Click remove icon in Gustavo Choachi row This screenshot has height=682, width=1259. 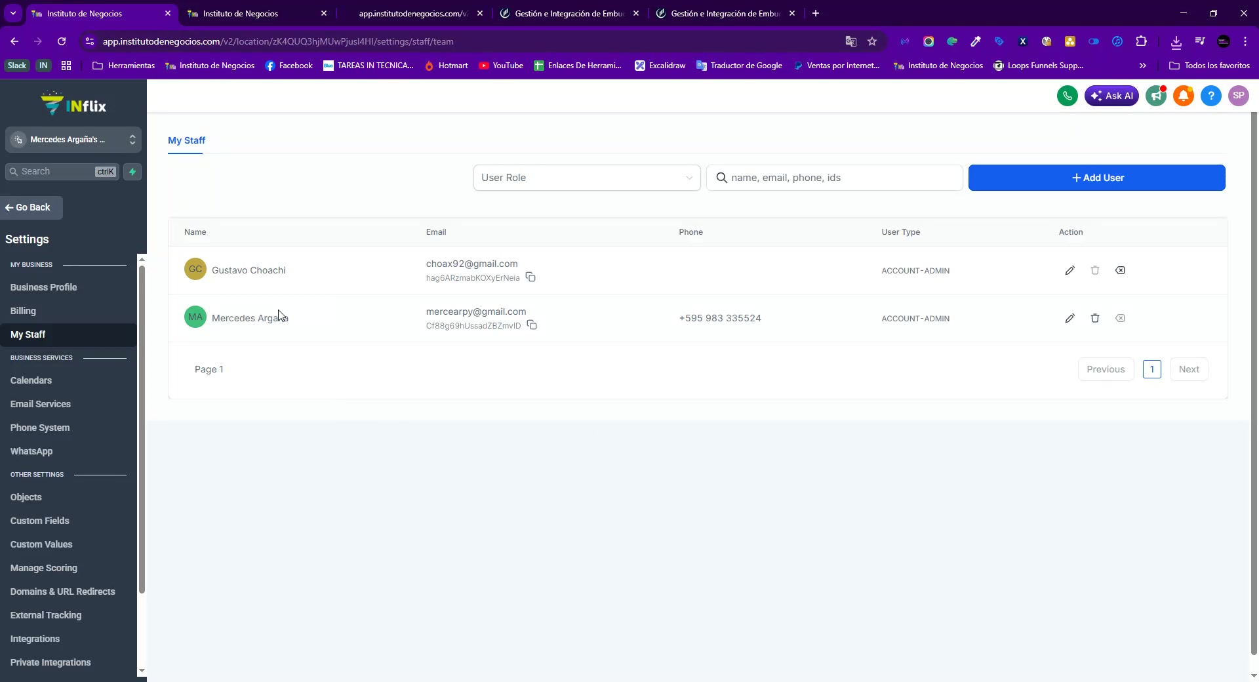(1120, 270)
